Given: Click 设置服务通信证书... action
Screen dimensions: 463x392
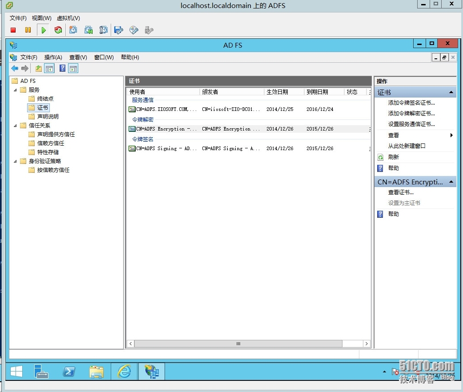Looking at the screenshot, I should tap(411, 124).
